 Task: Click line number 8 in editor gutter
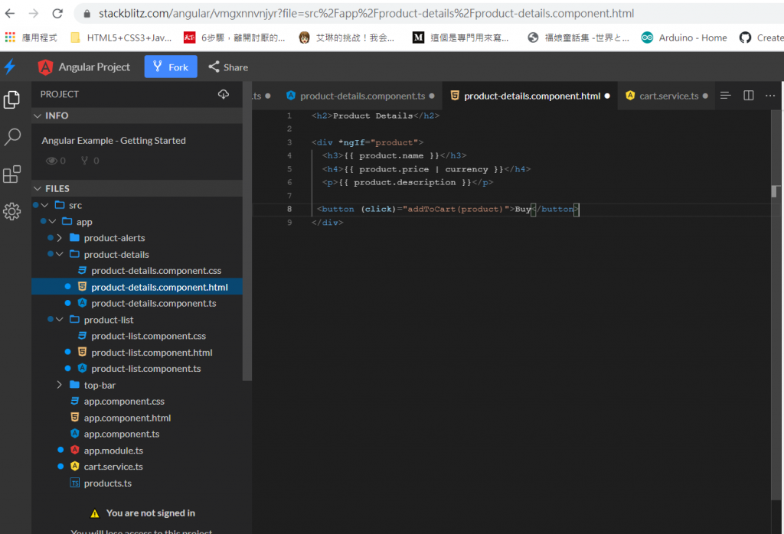[289, 209]
